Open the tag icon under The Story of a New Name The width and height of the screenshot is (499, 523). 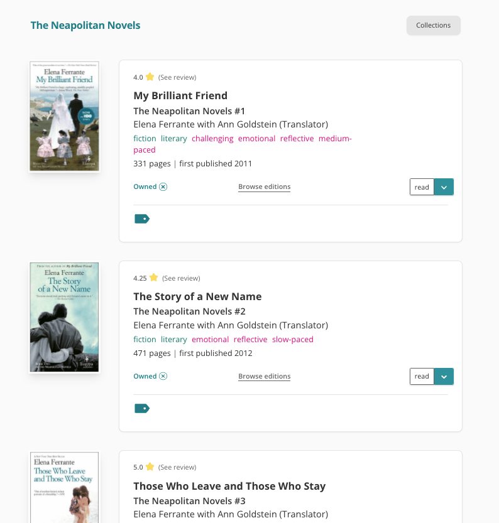(142, 408)
